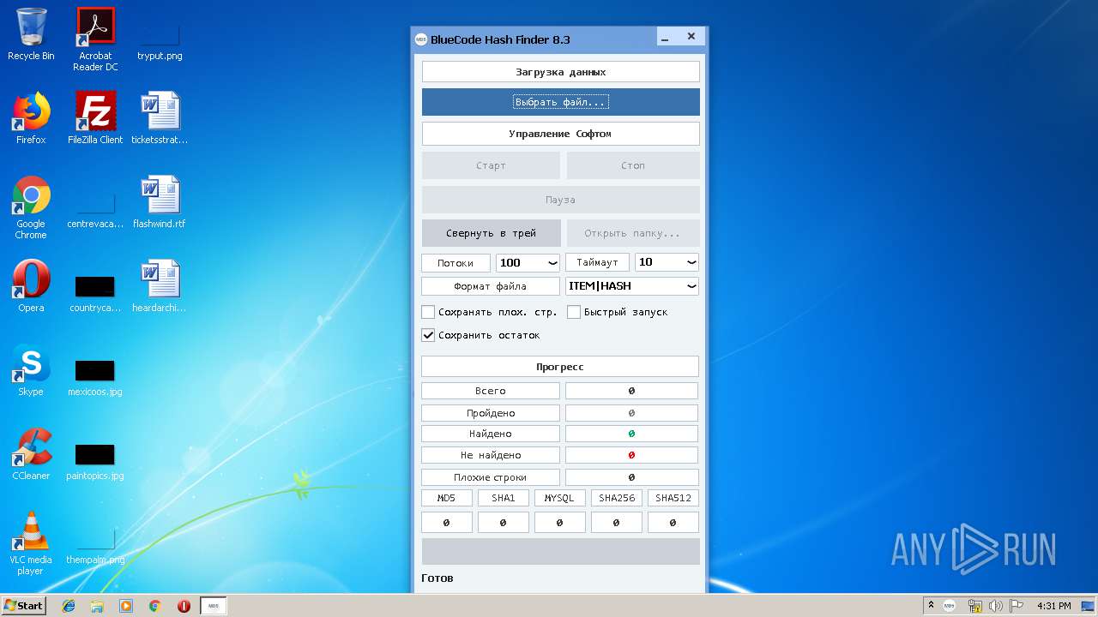Click the Управление Софтом button

pyautogui.click(x=561, y=134)
